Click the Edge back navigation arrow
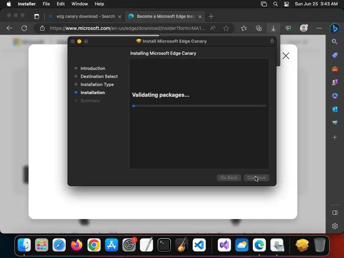 coord(9,28)
